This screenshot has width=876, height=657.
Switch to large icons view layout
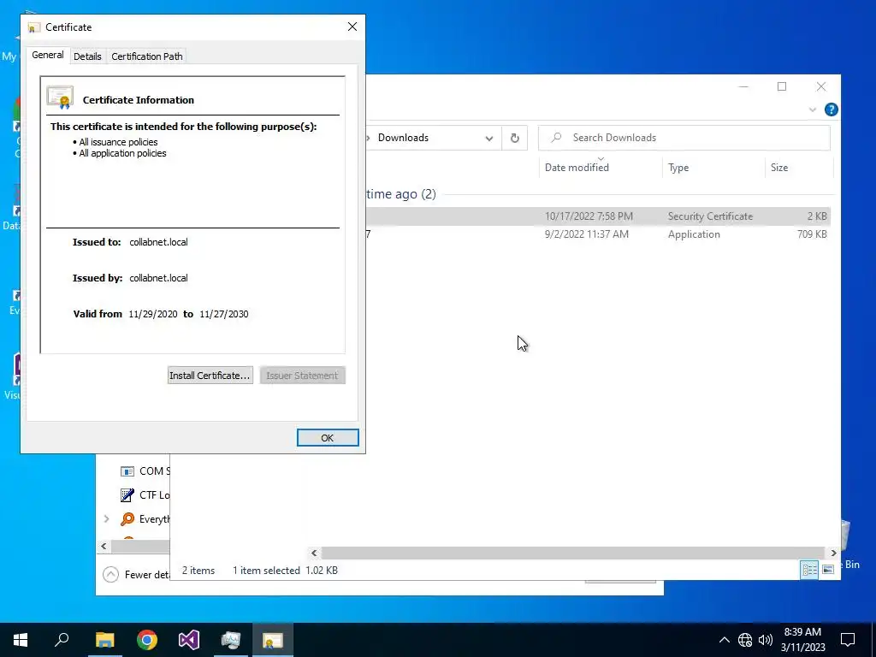tap(828, 570)
